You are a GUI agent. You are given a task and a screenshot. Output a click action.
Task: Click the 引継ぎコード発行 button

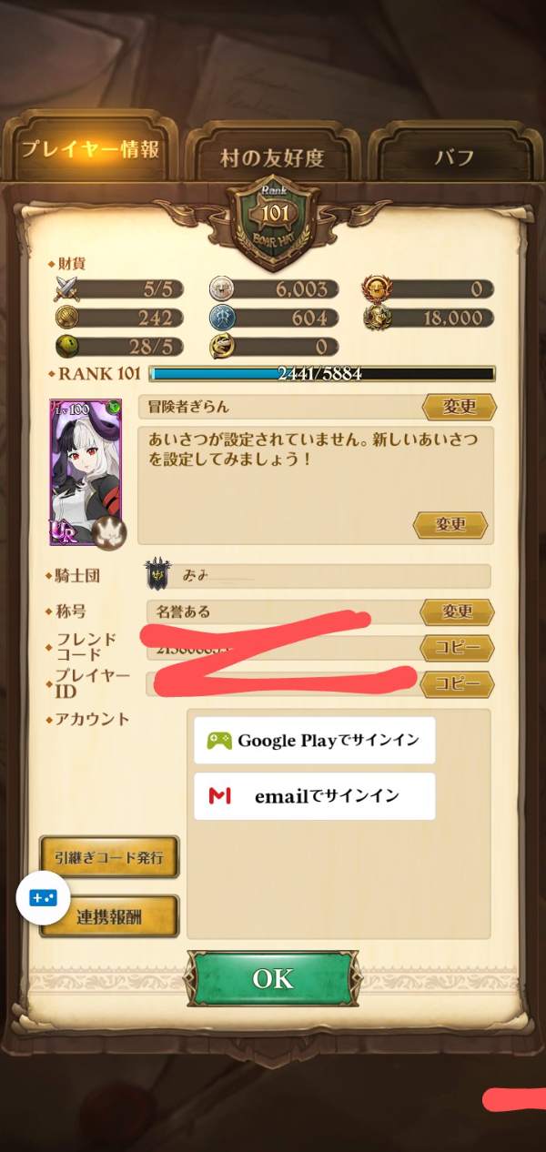(x=109, y=856)
